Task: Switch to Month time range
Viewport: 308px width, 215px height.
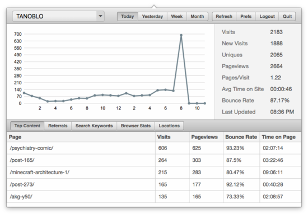Action: tap(197, 16)
